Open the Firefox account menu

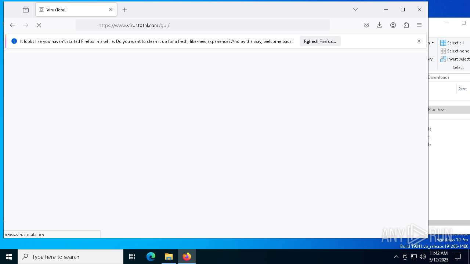click(393, 25)
